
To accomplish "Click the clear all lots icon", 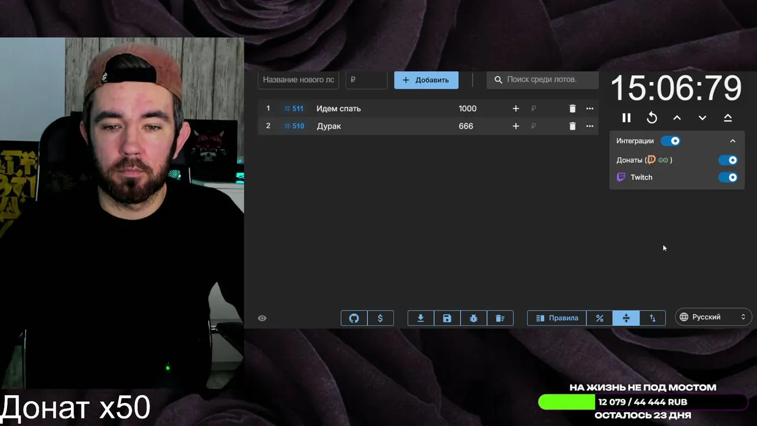I will coord(500,318).
